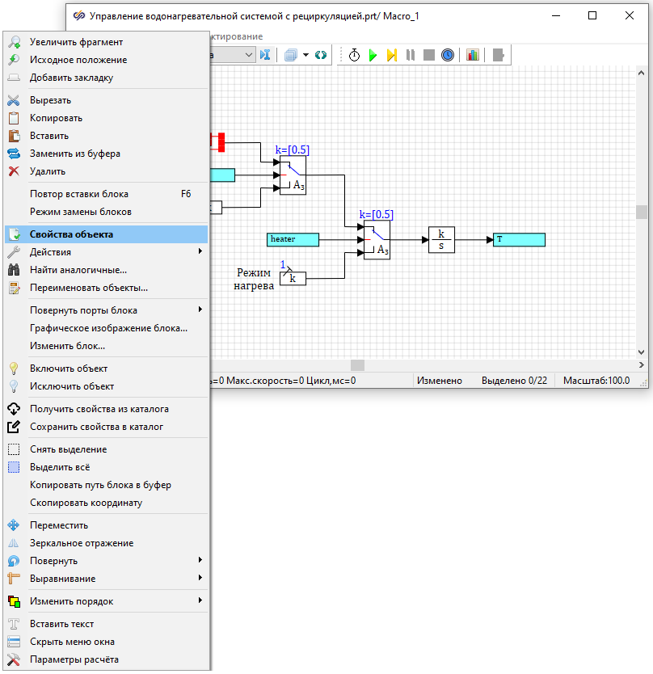Click the yellow step-forward simulation icon

(391, 55)
